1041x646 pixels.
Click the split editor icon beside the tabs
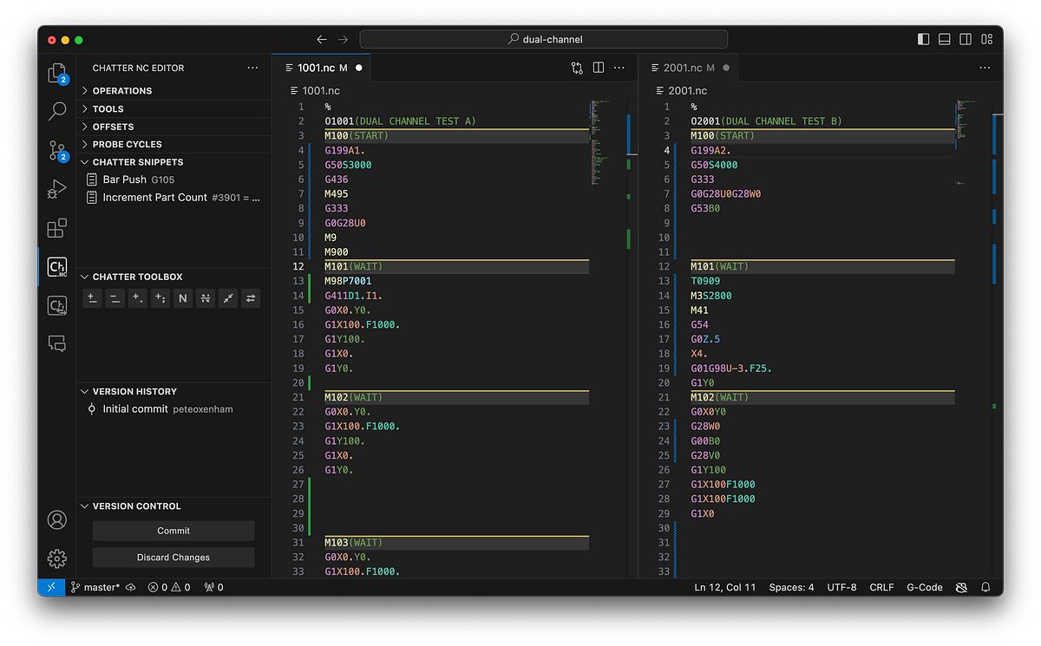(598, 67)
